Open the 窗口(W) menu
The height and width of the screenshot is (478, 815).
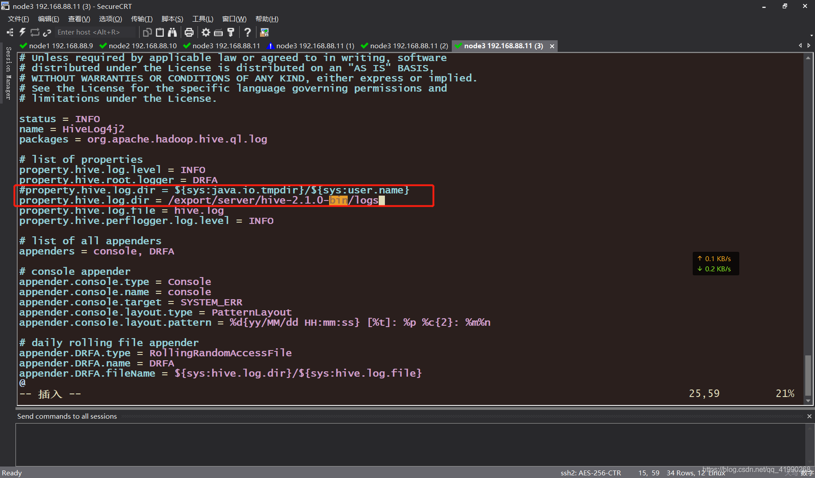(234, 19)
